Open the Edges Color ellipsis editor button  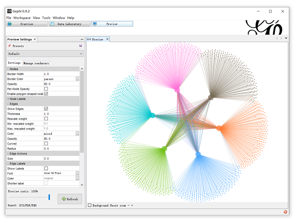pos(77,134)
